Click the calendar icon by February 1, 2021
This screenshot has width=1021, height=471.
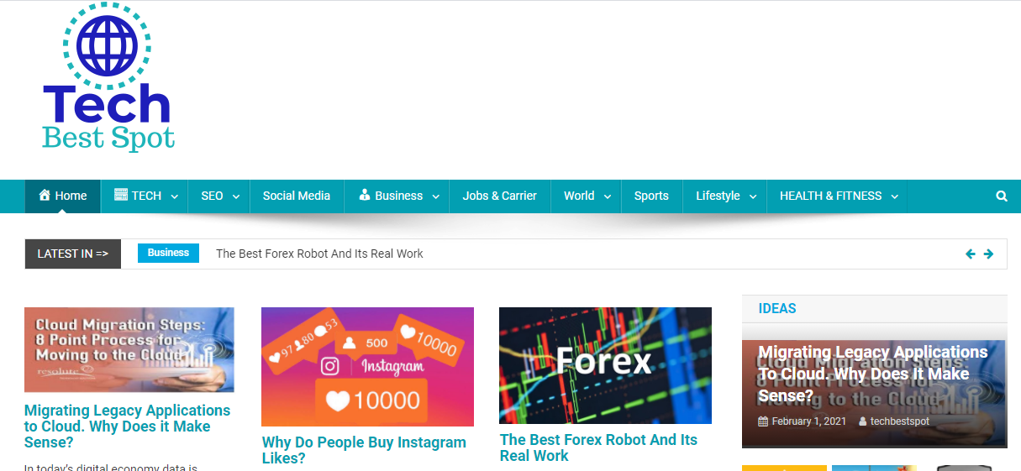pyautogui.click(x=763, y=421)
